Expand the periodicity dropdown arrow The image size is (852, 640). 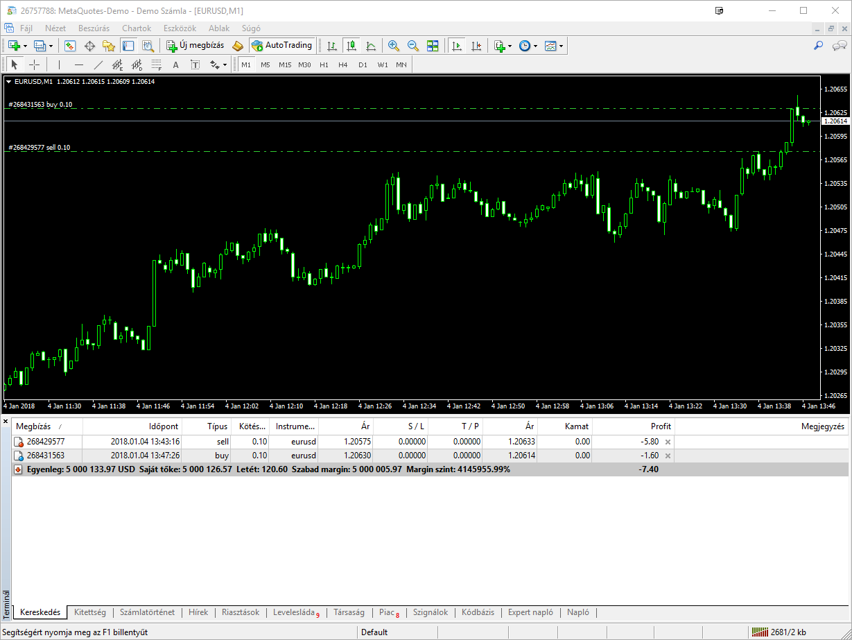[536, 46]
